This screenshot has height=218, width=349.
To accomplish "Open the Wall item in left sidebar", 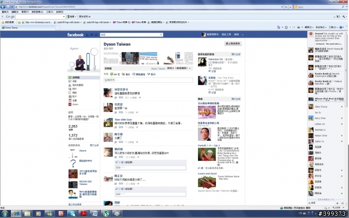I will click(83, 78).
